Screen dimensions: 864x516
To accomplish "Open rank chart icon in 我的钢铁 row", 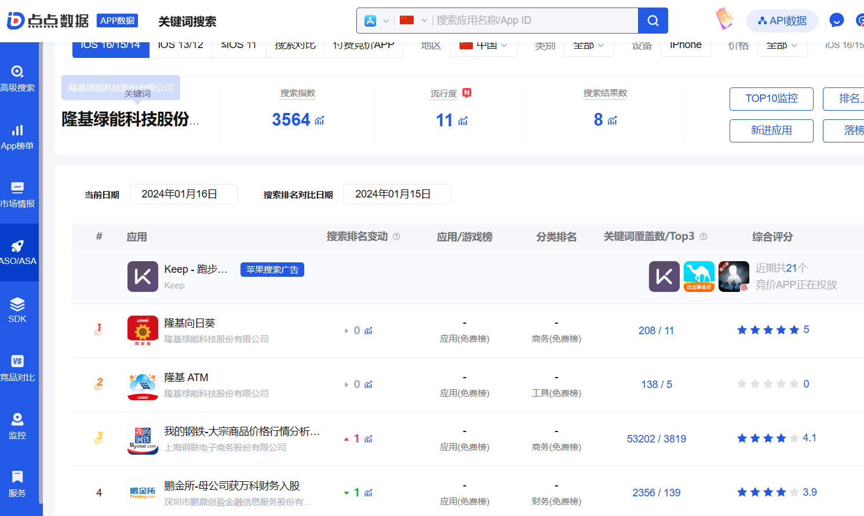I will (x=369, y=439).
